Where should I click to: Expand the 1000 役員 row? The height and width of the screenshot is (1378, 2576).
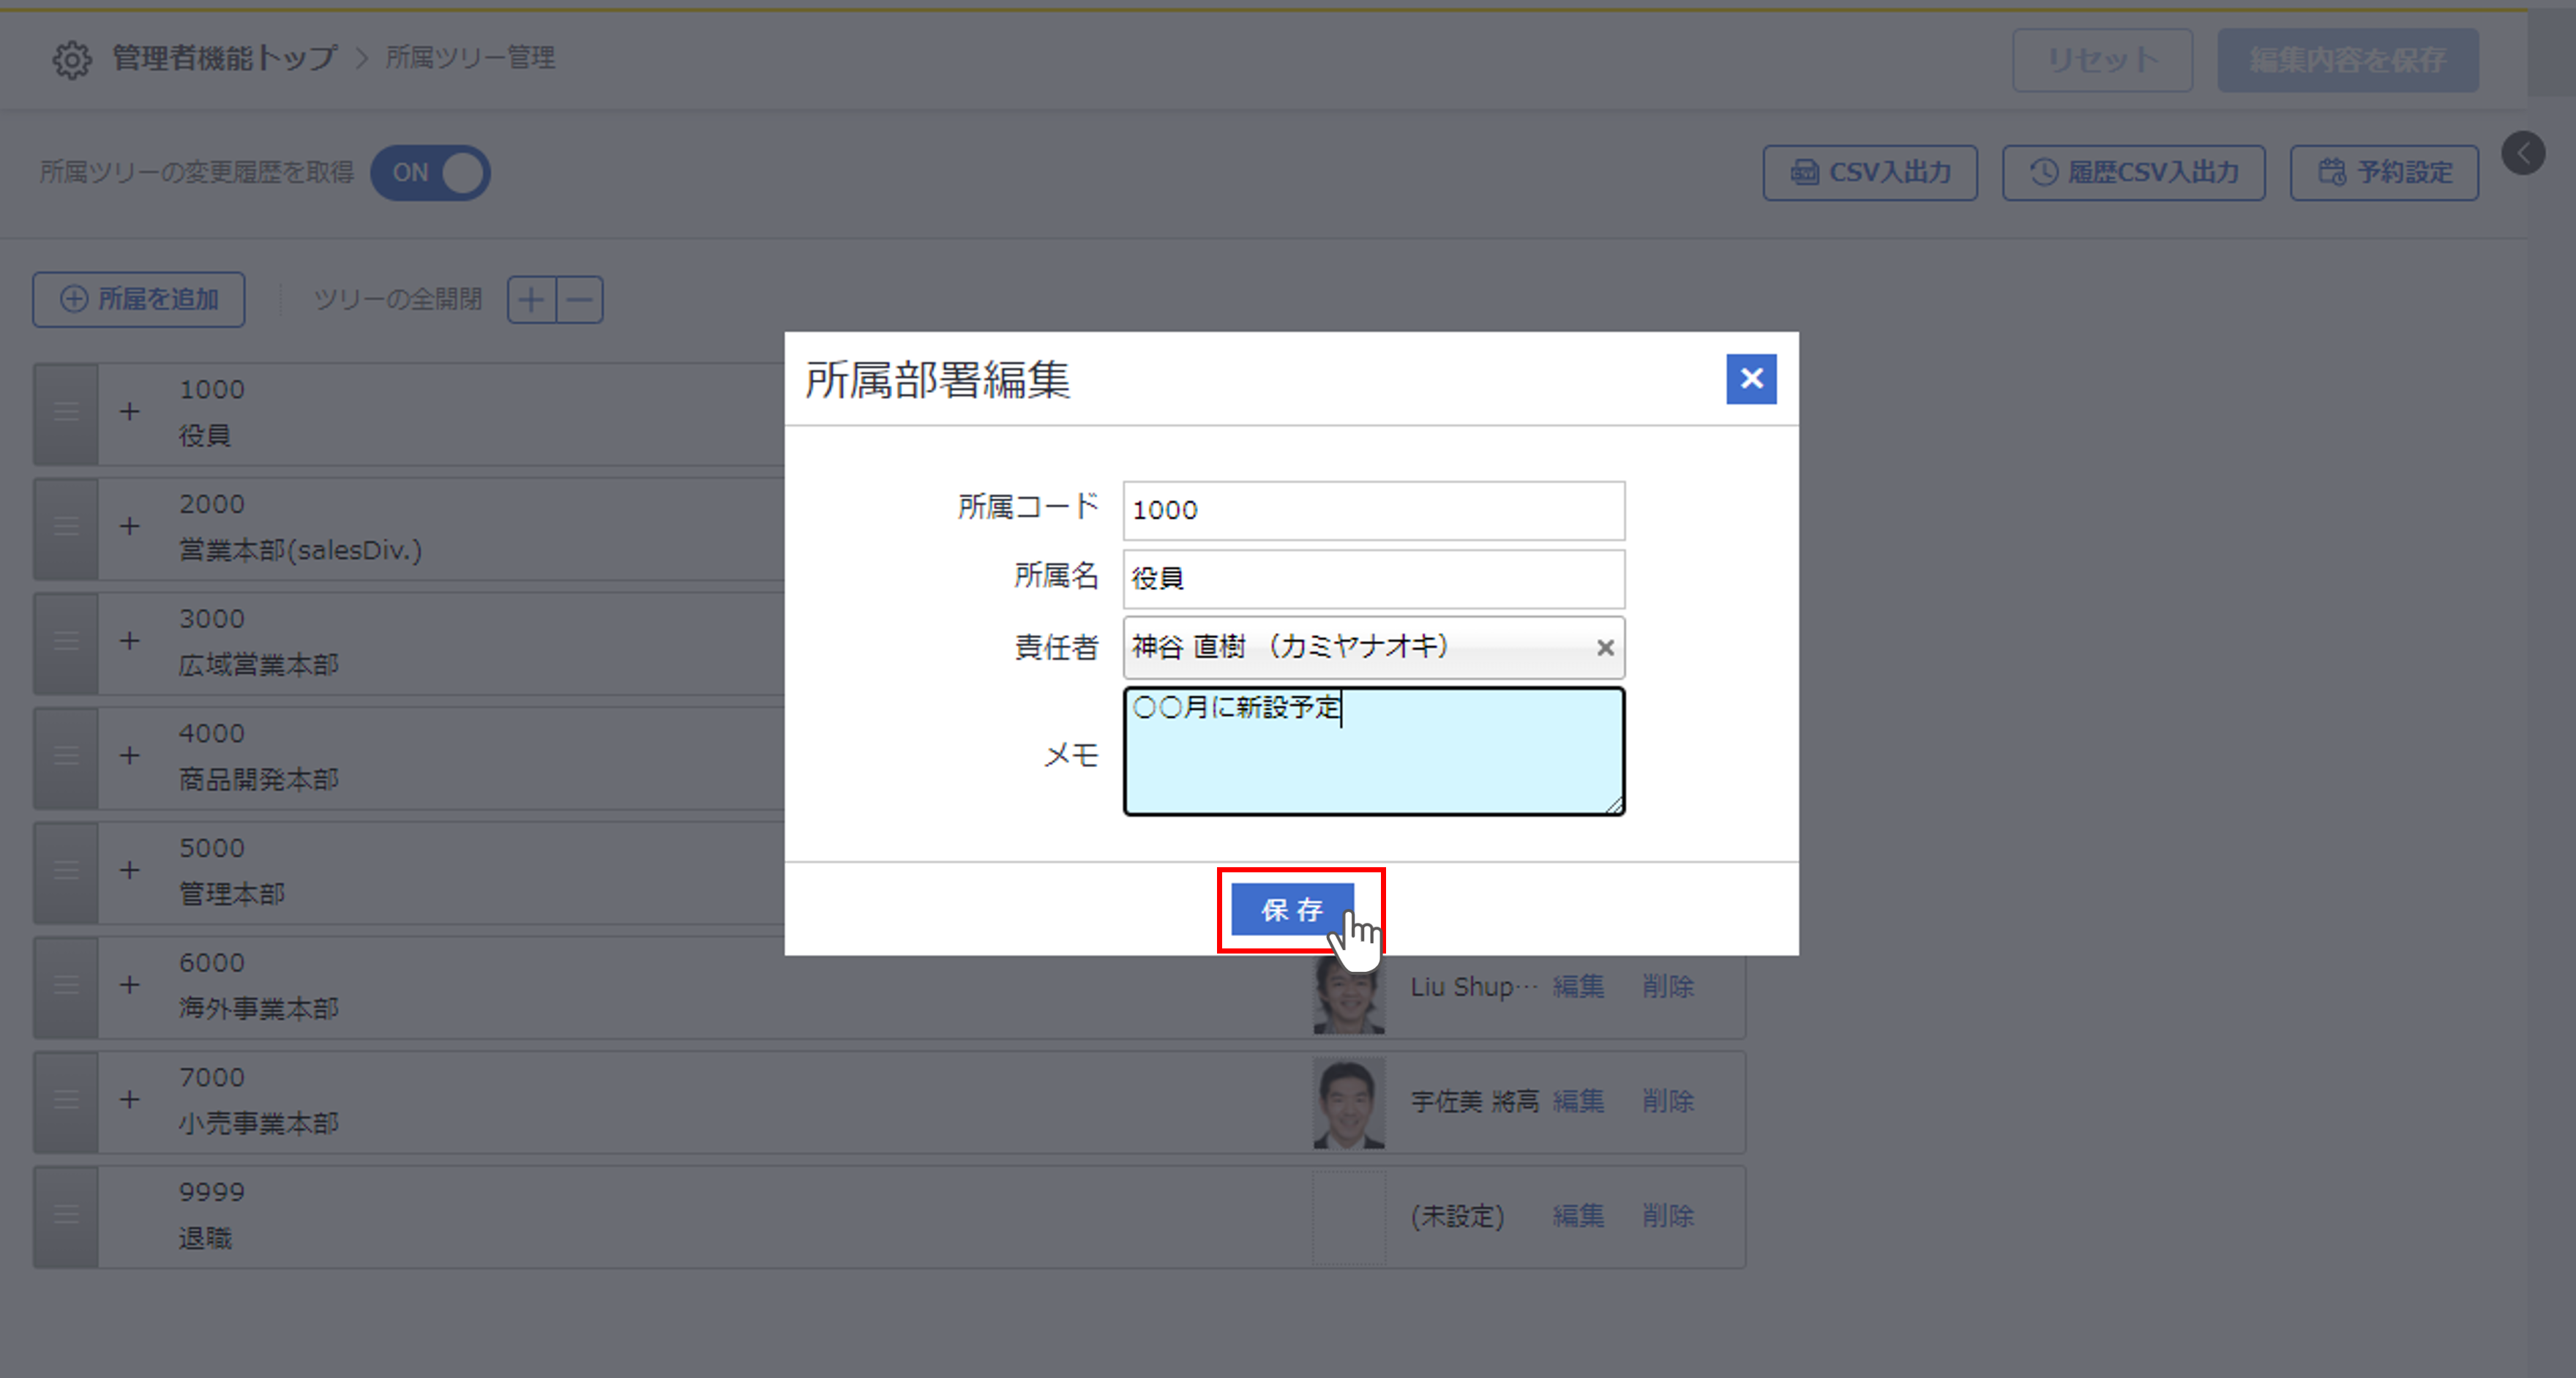pos(130,412)
